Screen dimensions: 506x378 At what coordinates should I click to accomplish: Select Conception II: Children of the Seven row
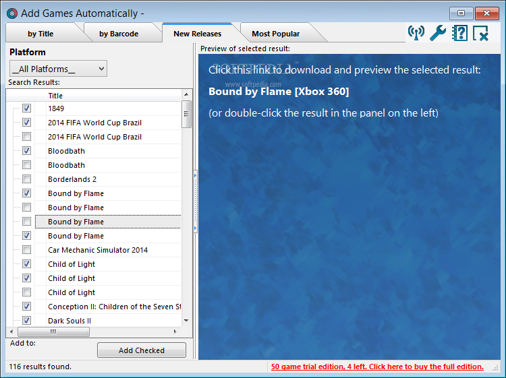coord(108,307)
